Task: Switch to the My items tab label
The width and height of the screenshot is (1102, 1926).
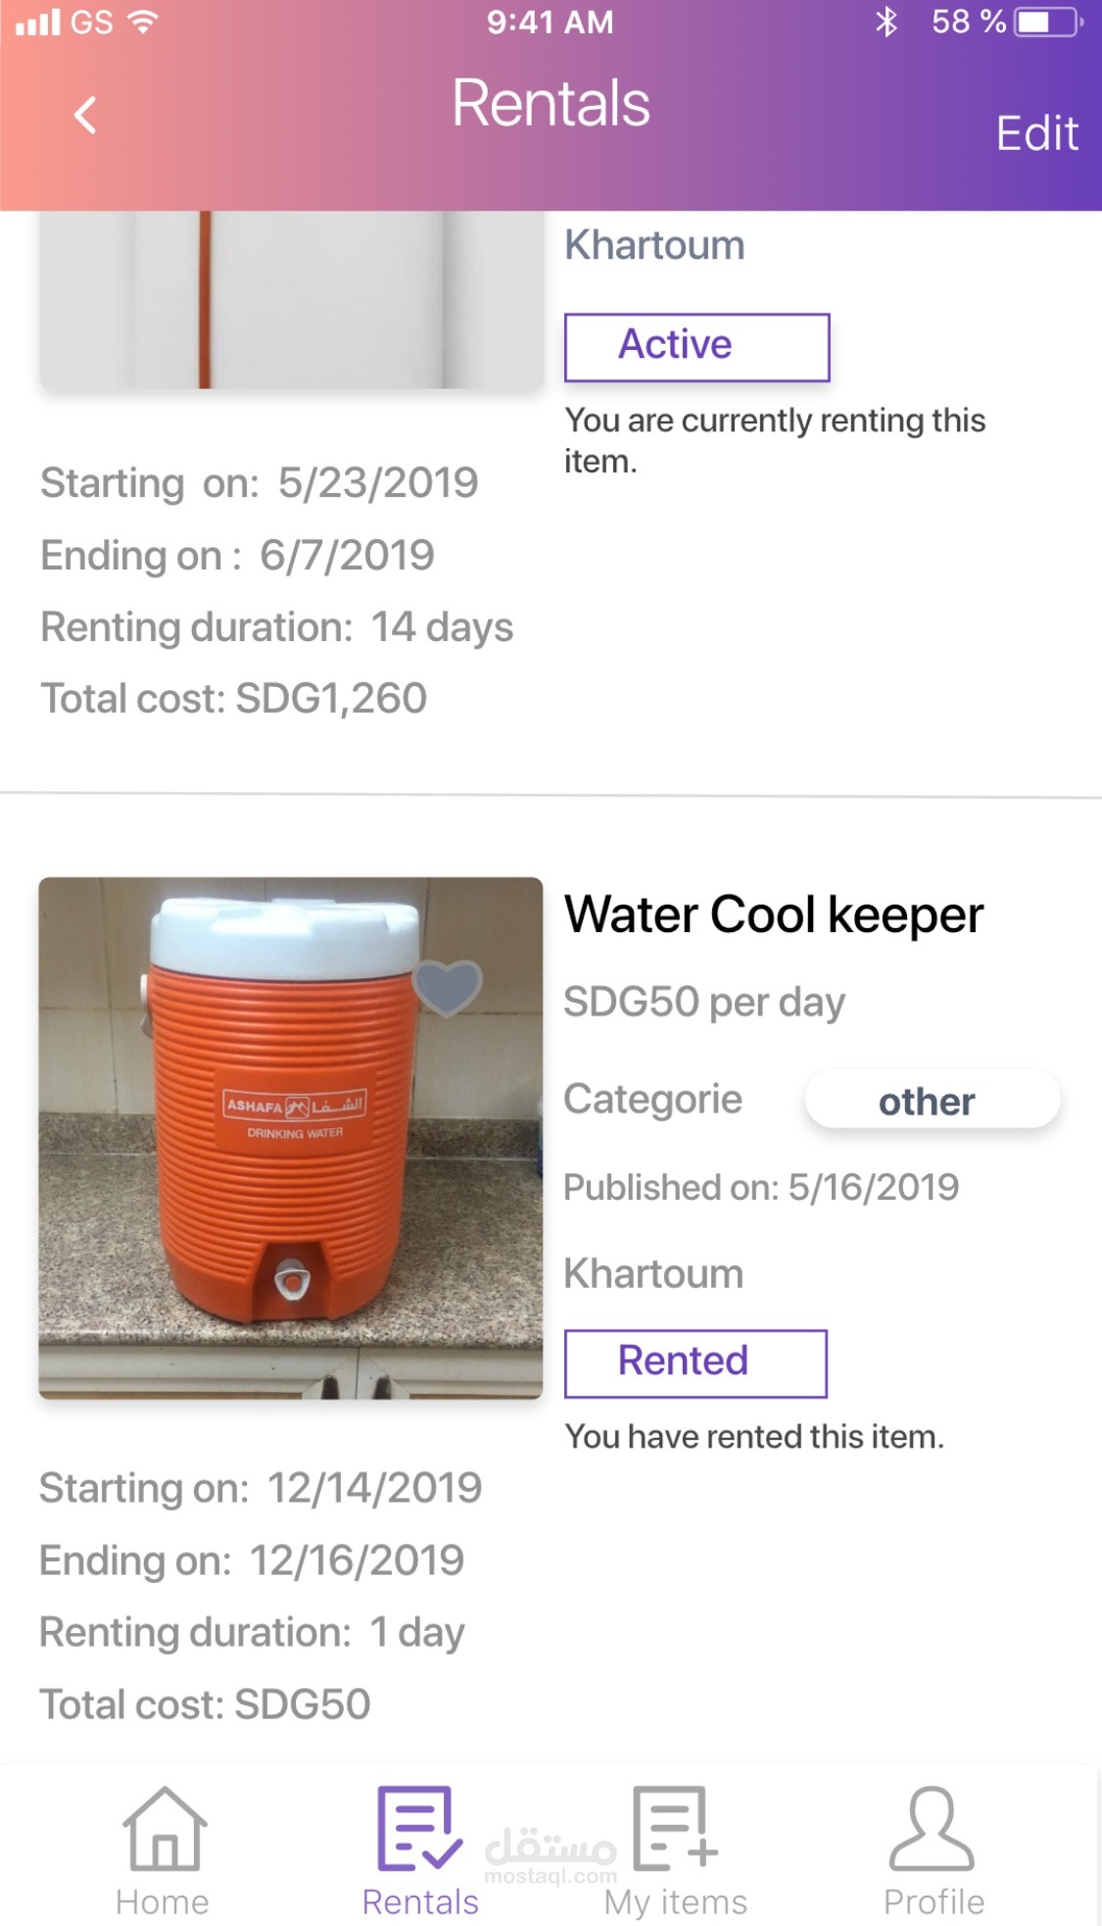Action: tap(675, 1902)
